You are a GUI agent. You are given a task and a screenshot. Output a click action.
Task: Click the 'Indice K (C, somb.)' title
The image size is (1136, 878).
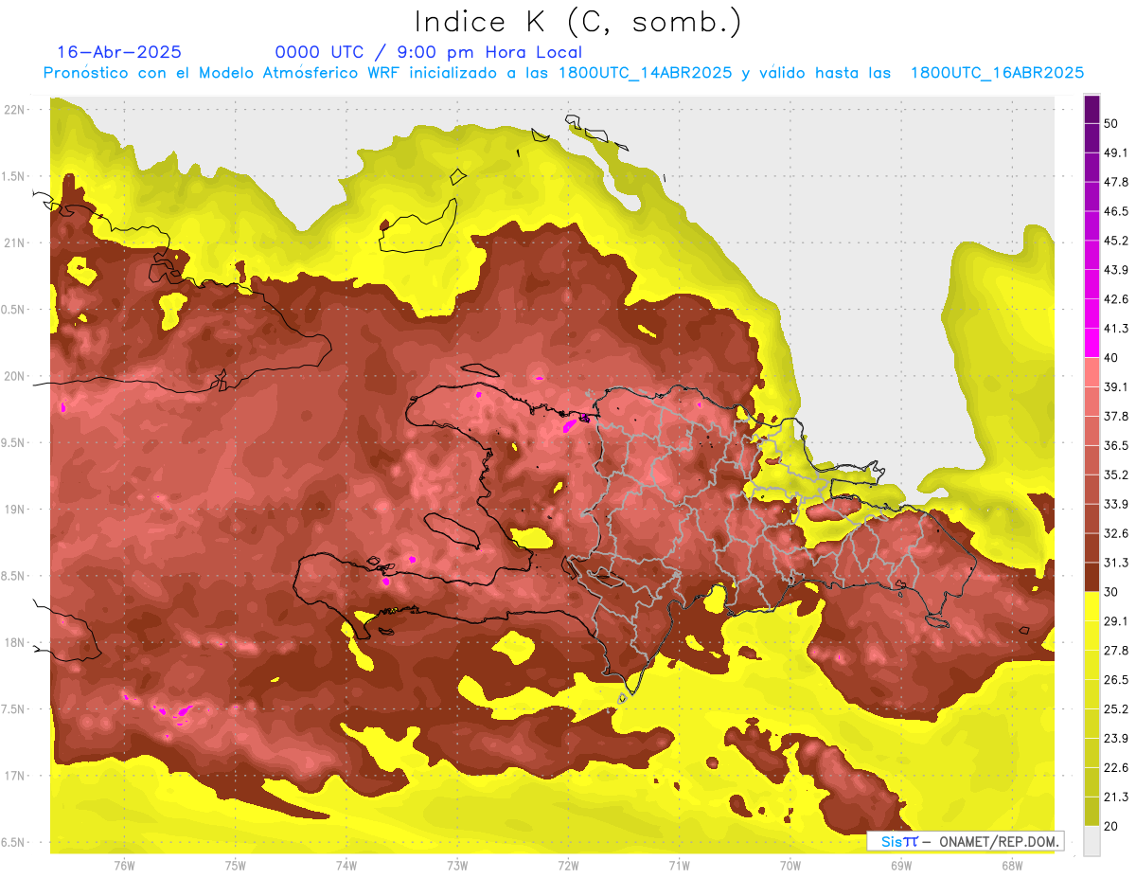[x=578, y=22]
